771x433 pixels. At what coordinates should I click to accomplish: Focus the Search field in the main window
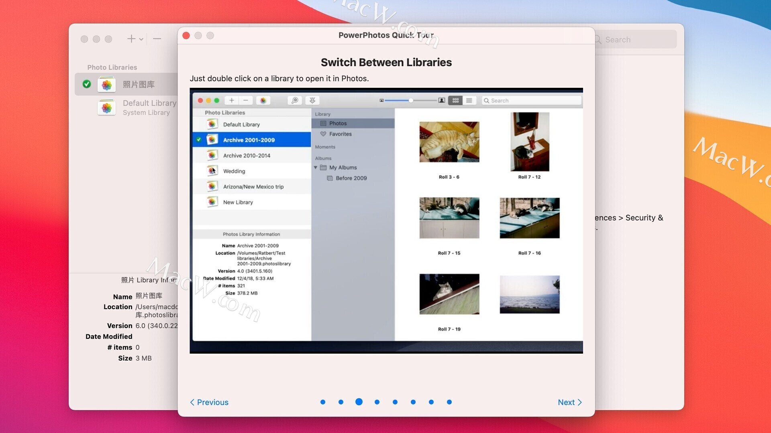(636, 39)
